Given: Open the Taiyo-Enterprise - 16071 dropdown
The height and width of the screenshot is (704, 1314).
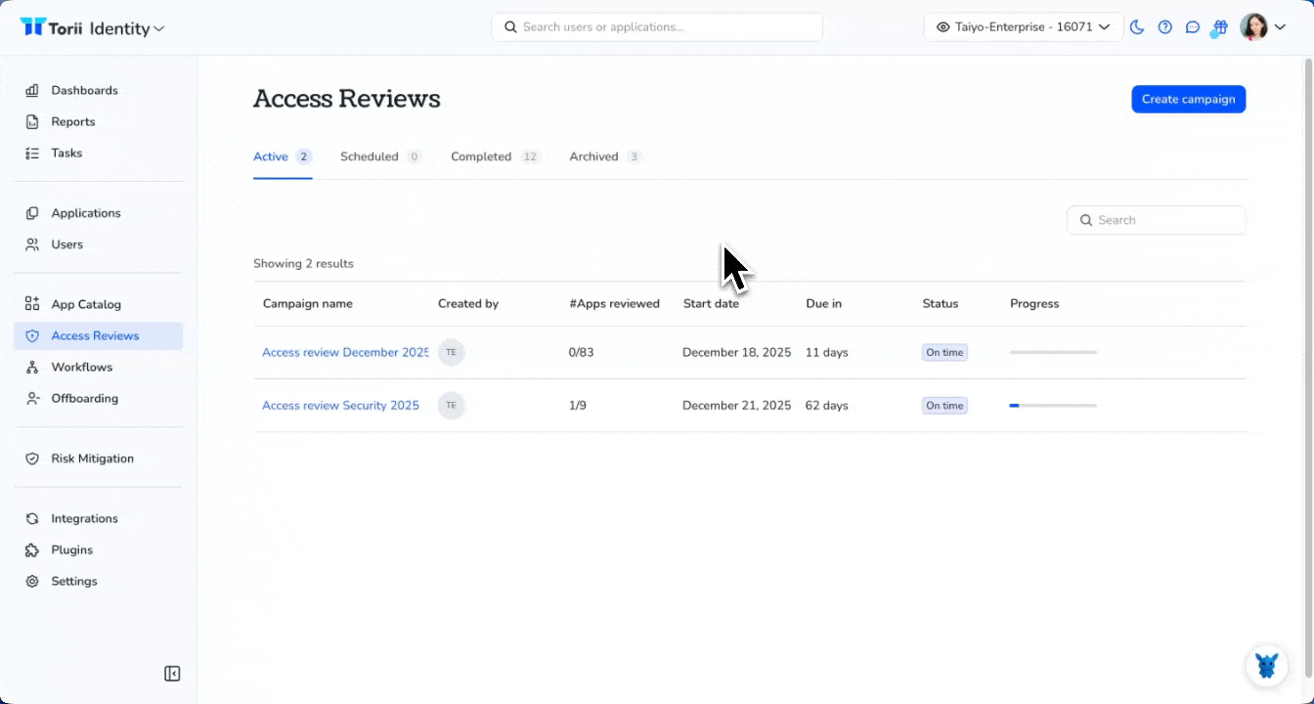Looking at the screenshot, I should (x=1023, y=27).
